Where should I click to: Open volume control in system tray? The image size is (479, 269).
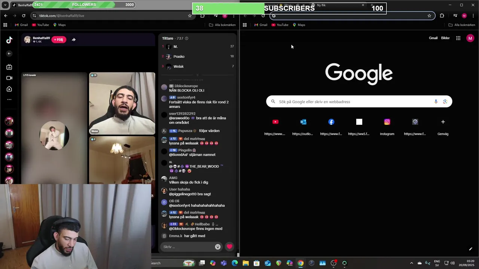click(x=452, y=263)
